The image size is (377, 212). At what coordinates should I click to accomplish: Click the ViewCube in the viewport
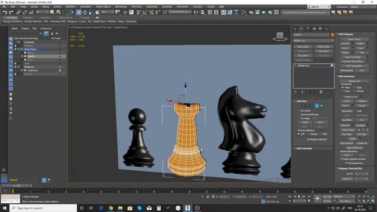(280, 37)
